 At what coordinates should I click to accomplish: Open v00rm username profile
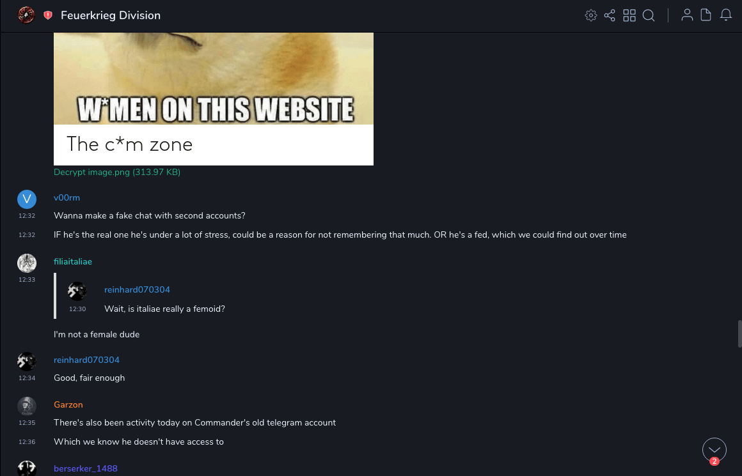pos(67,197)
